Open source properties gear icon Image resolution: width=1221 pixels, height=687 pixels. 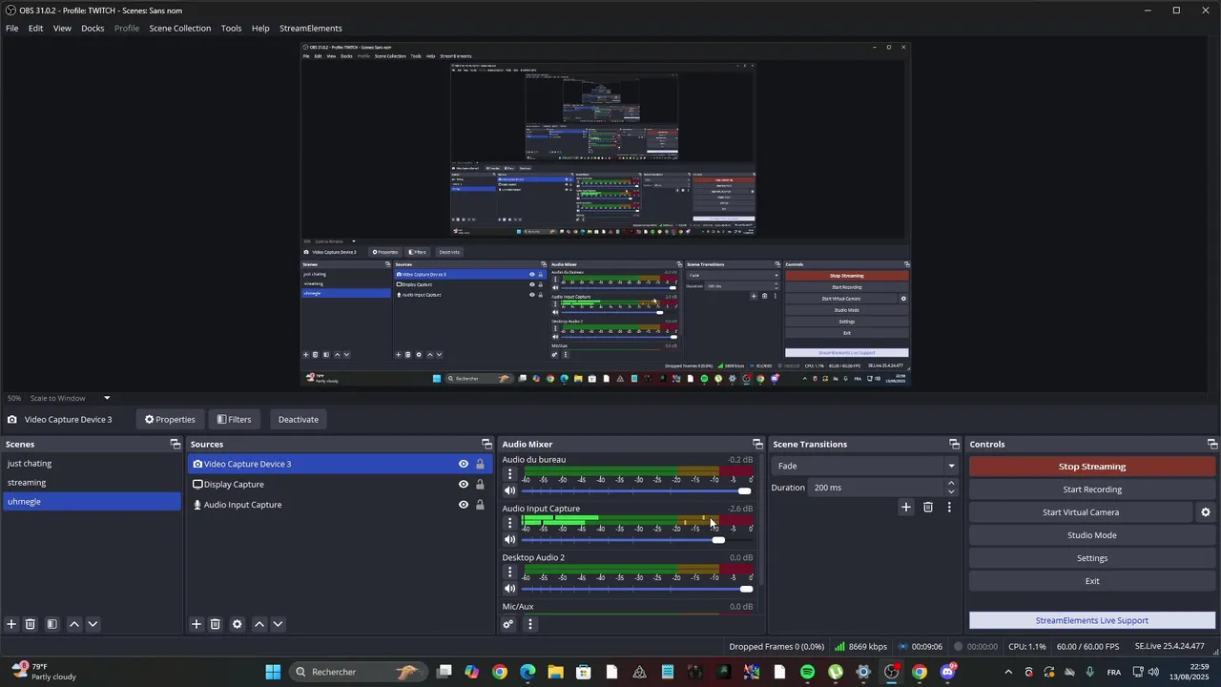pos(238,624)
